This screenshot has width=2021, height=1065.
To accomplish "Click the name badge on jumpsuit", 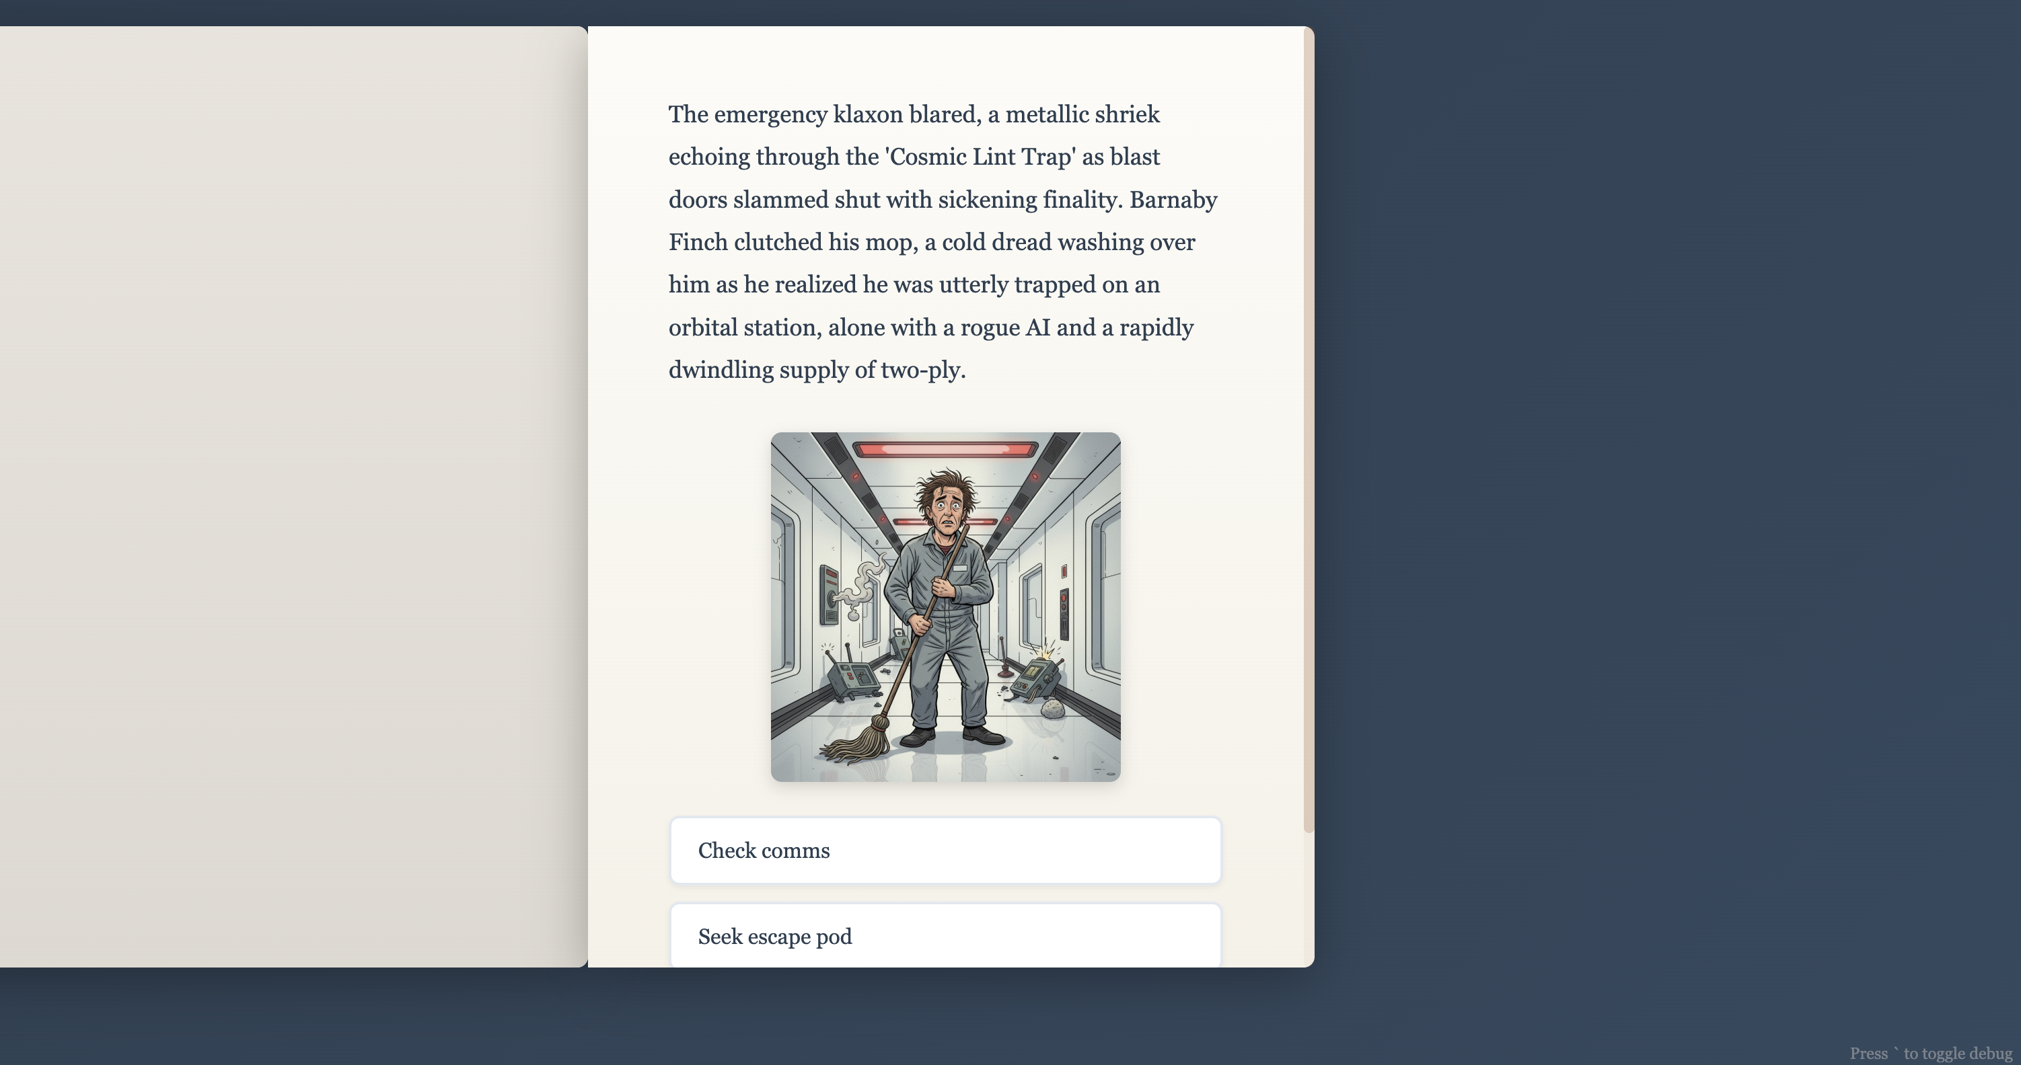I will [x=959, y=567].
